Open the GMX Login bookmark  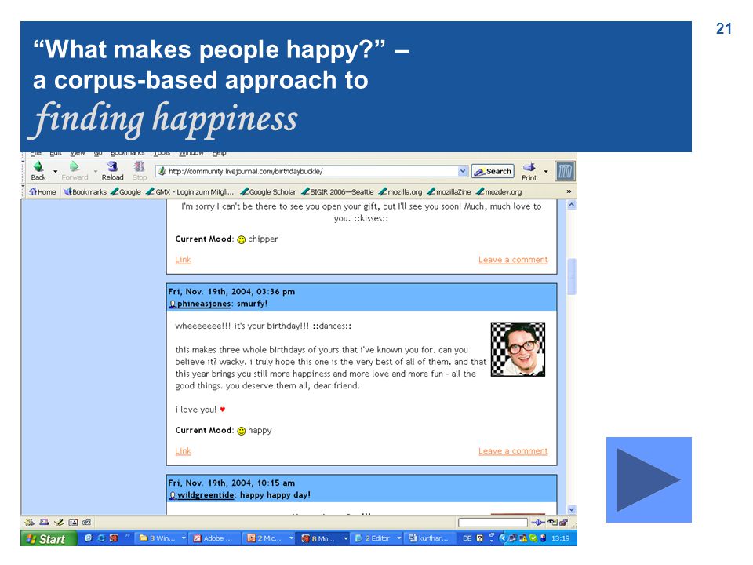click(x=190, y=191)
